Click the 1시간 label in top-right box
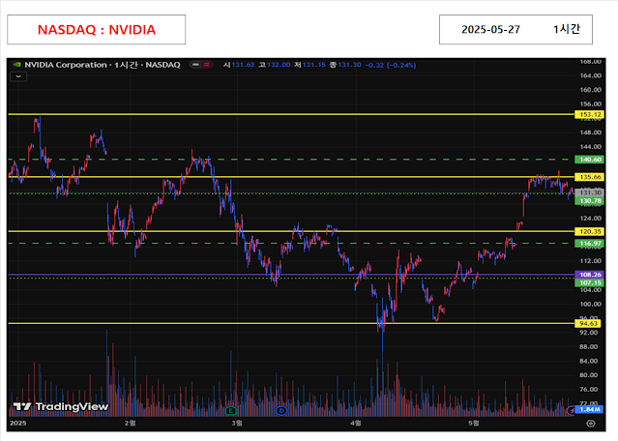This screenshot has height=441, width=618. 567,29
